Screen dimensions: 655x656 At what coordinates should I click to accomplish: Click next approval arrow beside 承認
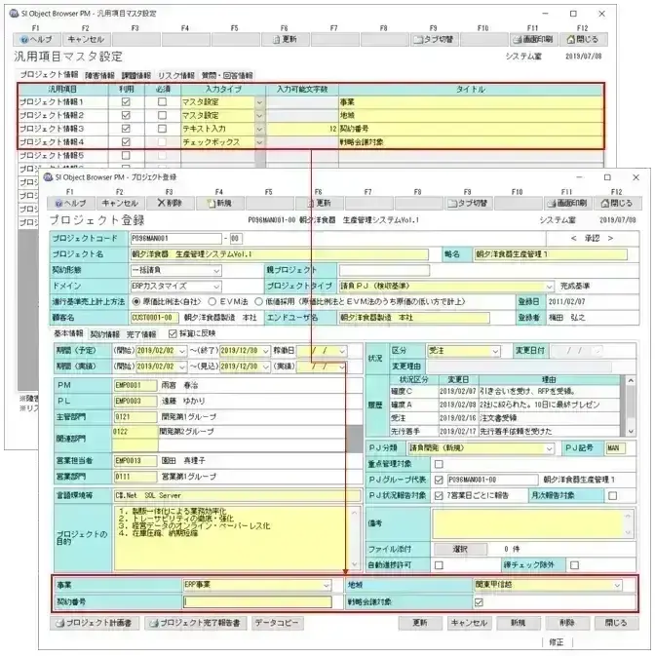click(x=611, y=238)
